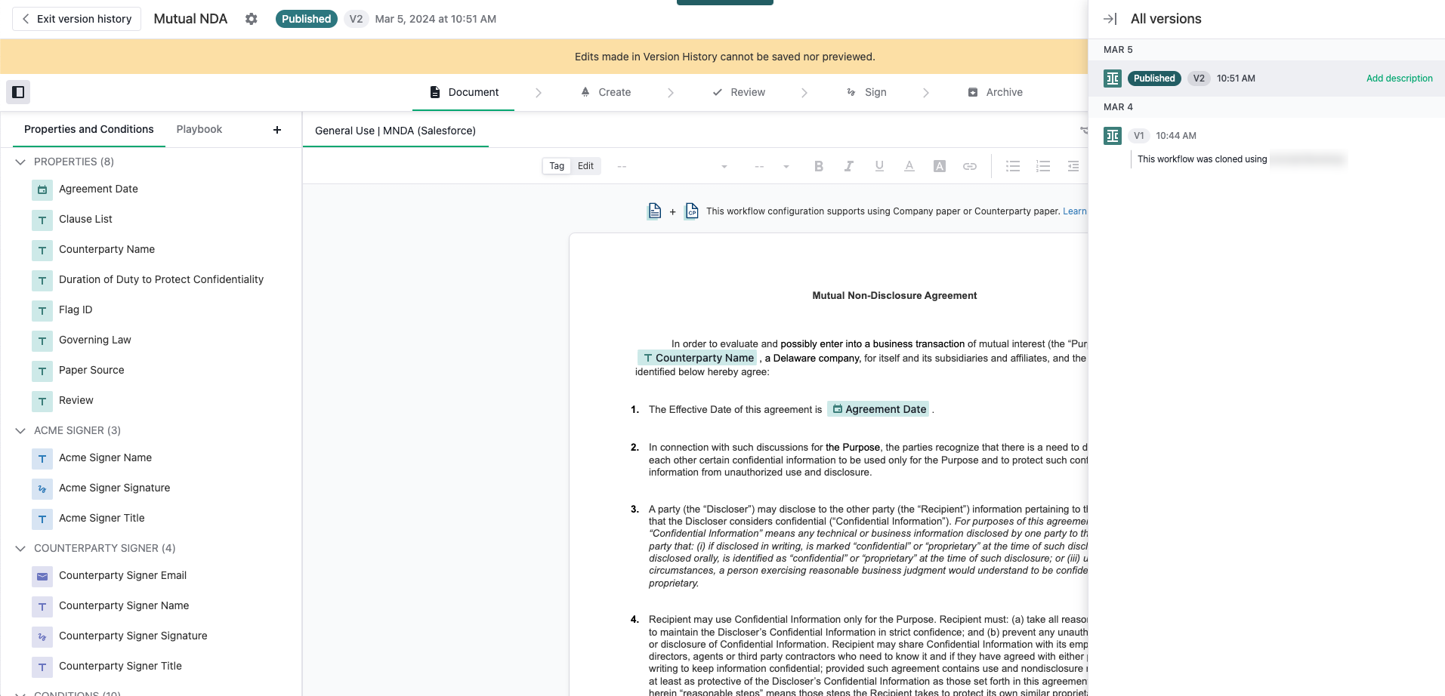1445x696 pixels.
Task: Click the Acme Signer Signature icon
Action: (42, 488)
